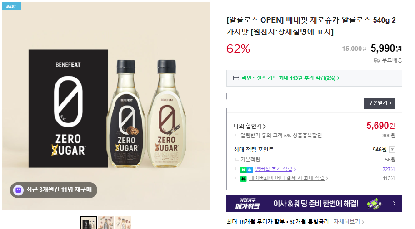Click the moving truck icon in 메가위크 banner
The image size is (415, 229).
(374, 204)
